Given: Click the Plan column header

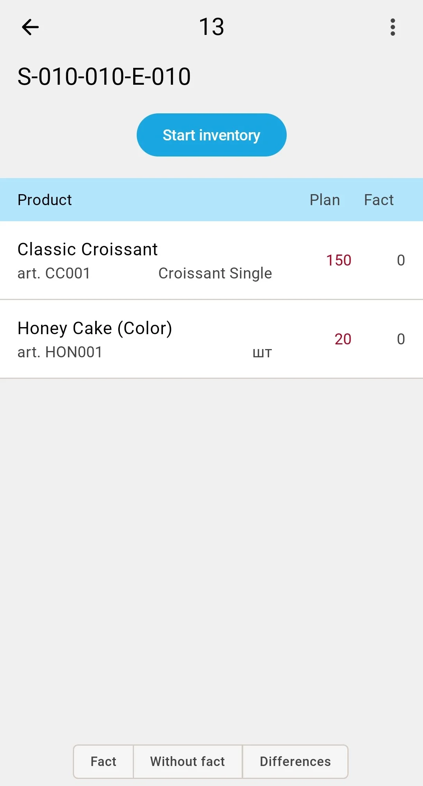Looking at the screenshot, I should [325, 200].
